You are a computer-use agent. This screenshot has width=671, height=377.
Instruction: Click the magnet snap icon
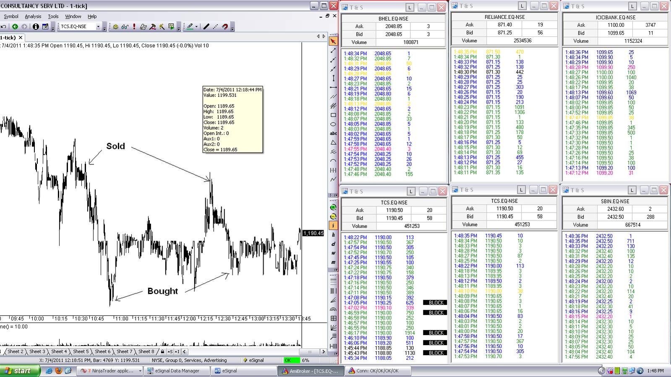[x=225, y=26]
